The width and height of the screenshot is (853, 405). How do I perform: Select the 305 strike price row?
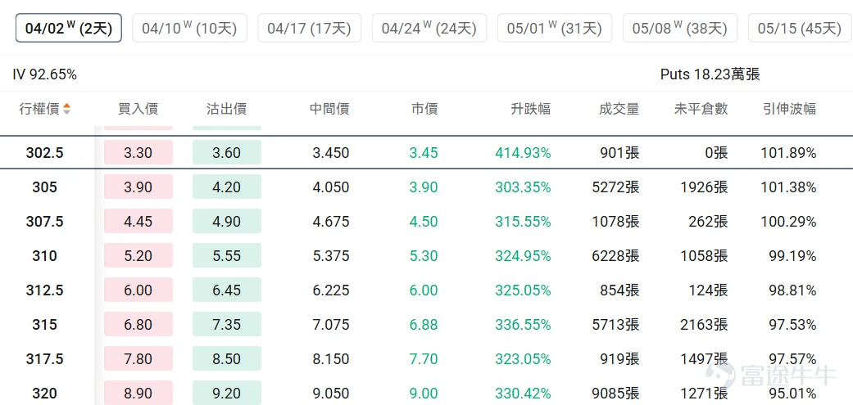[x=426, y=187]
